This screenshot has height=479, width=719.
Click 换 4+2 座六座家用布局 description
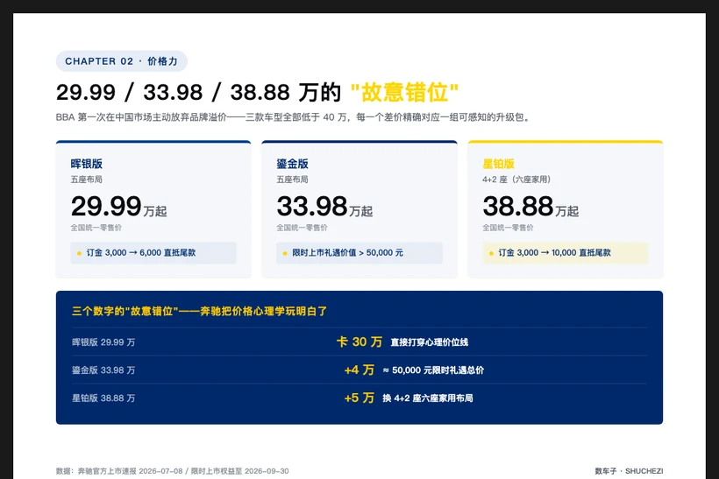point(428,398)
